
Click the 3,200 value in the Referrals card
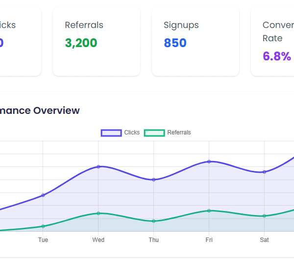pyautogui.click(x=81, y=43)
